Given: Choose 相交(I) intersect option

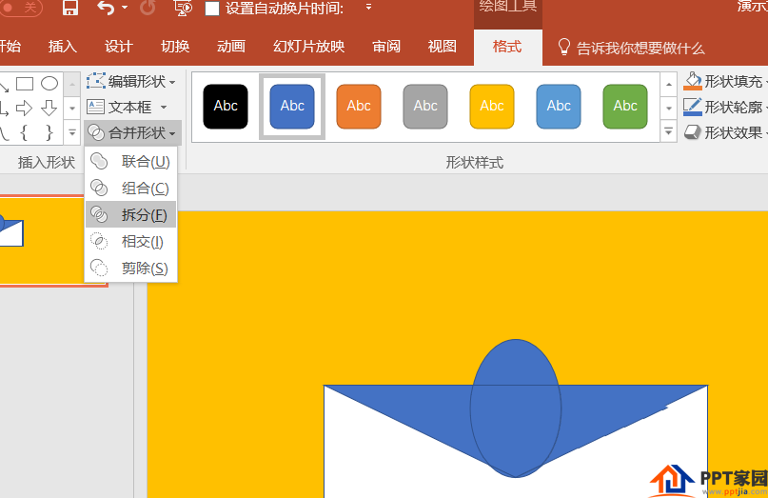Looking at the screenshot, I should [130, 241].
